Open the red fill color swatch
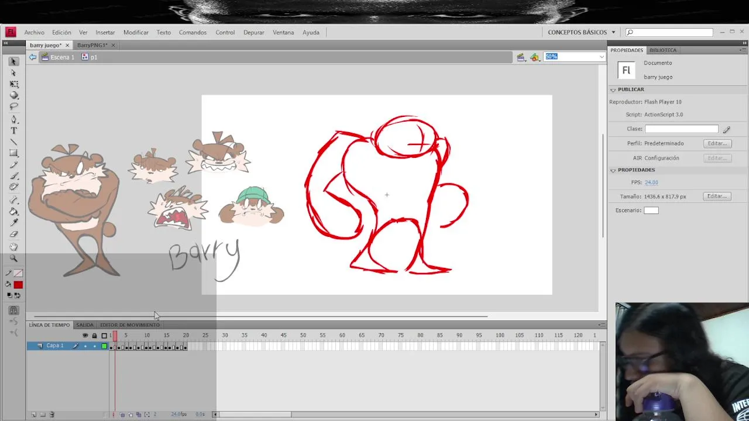749x421 pixels. click(18, 285)
